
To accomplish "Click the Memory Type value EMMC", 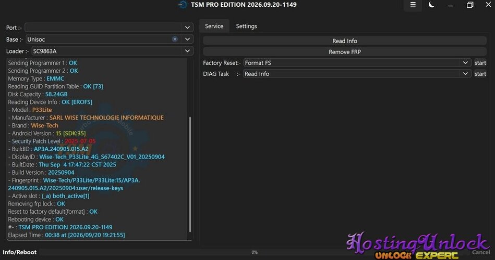I will click(55, 79).
